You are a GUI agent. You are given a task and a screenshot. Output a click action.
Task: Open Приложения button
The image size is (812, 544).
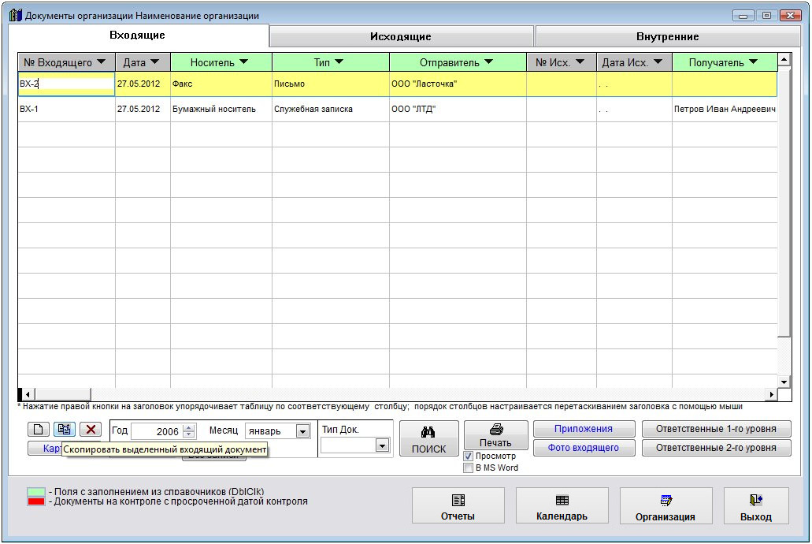584,429
